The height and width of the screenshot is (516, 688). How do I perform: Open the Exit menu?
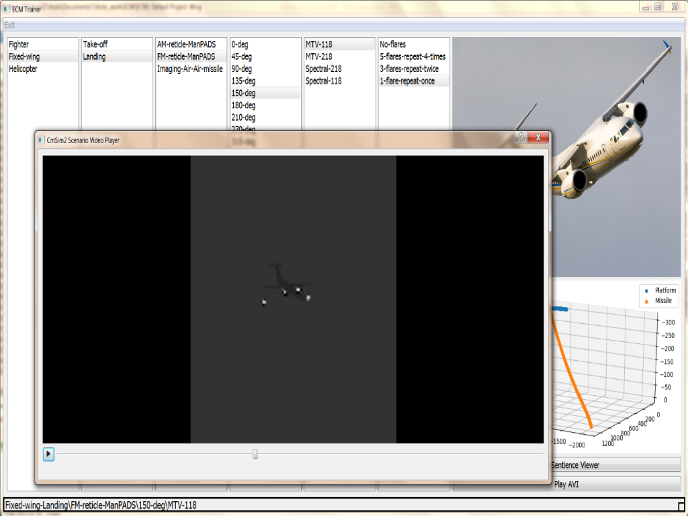(9, 25)
